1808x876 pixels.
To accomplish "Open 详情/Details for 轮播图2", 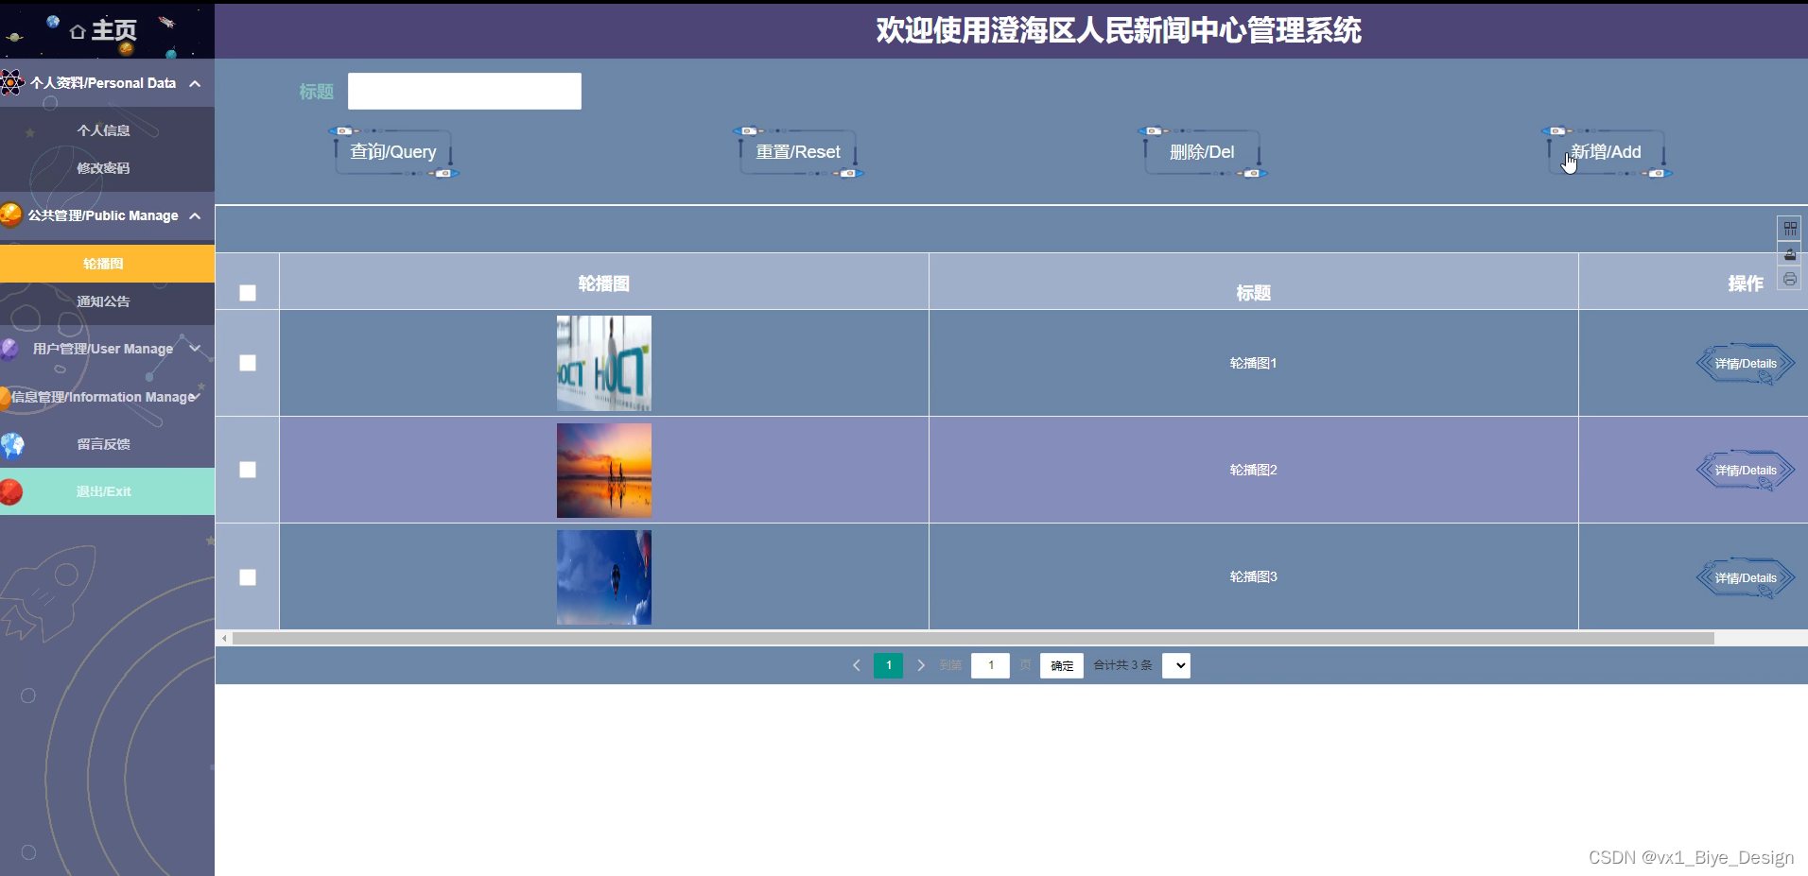I will [1746, 471].
